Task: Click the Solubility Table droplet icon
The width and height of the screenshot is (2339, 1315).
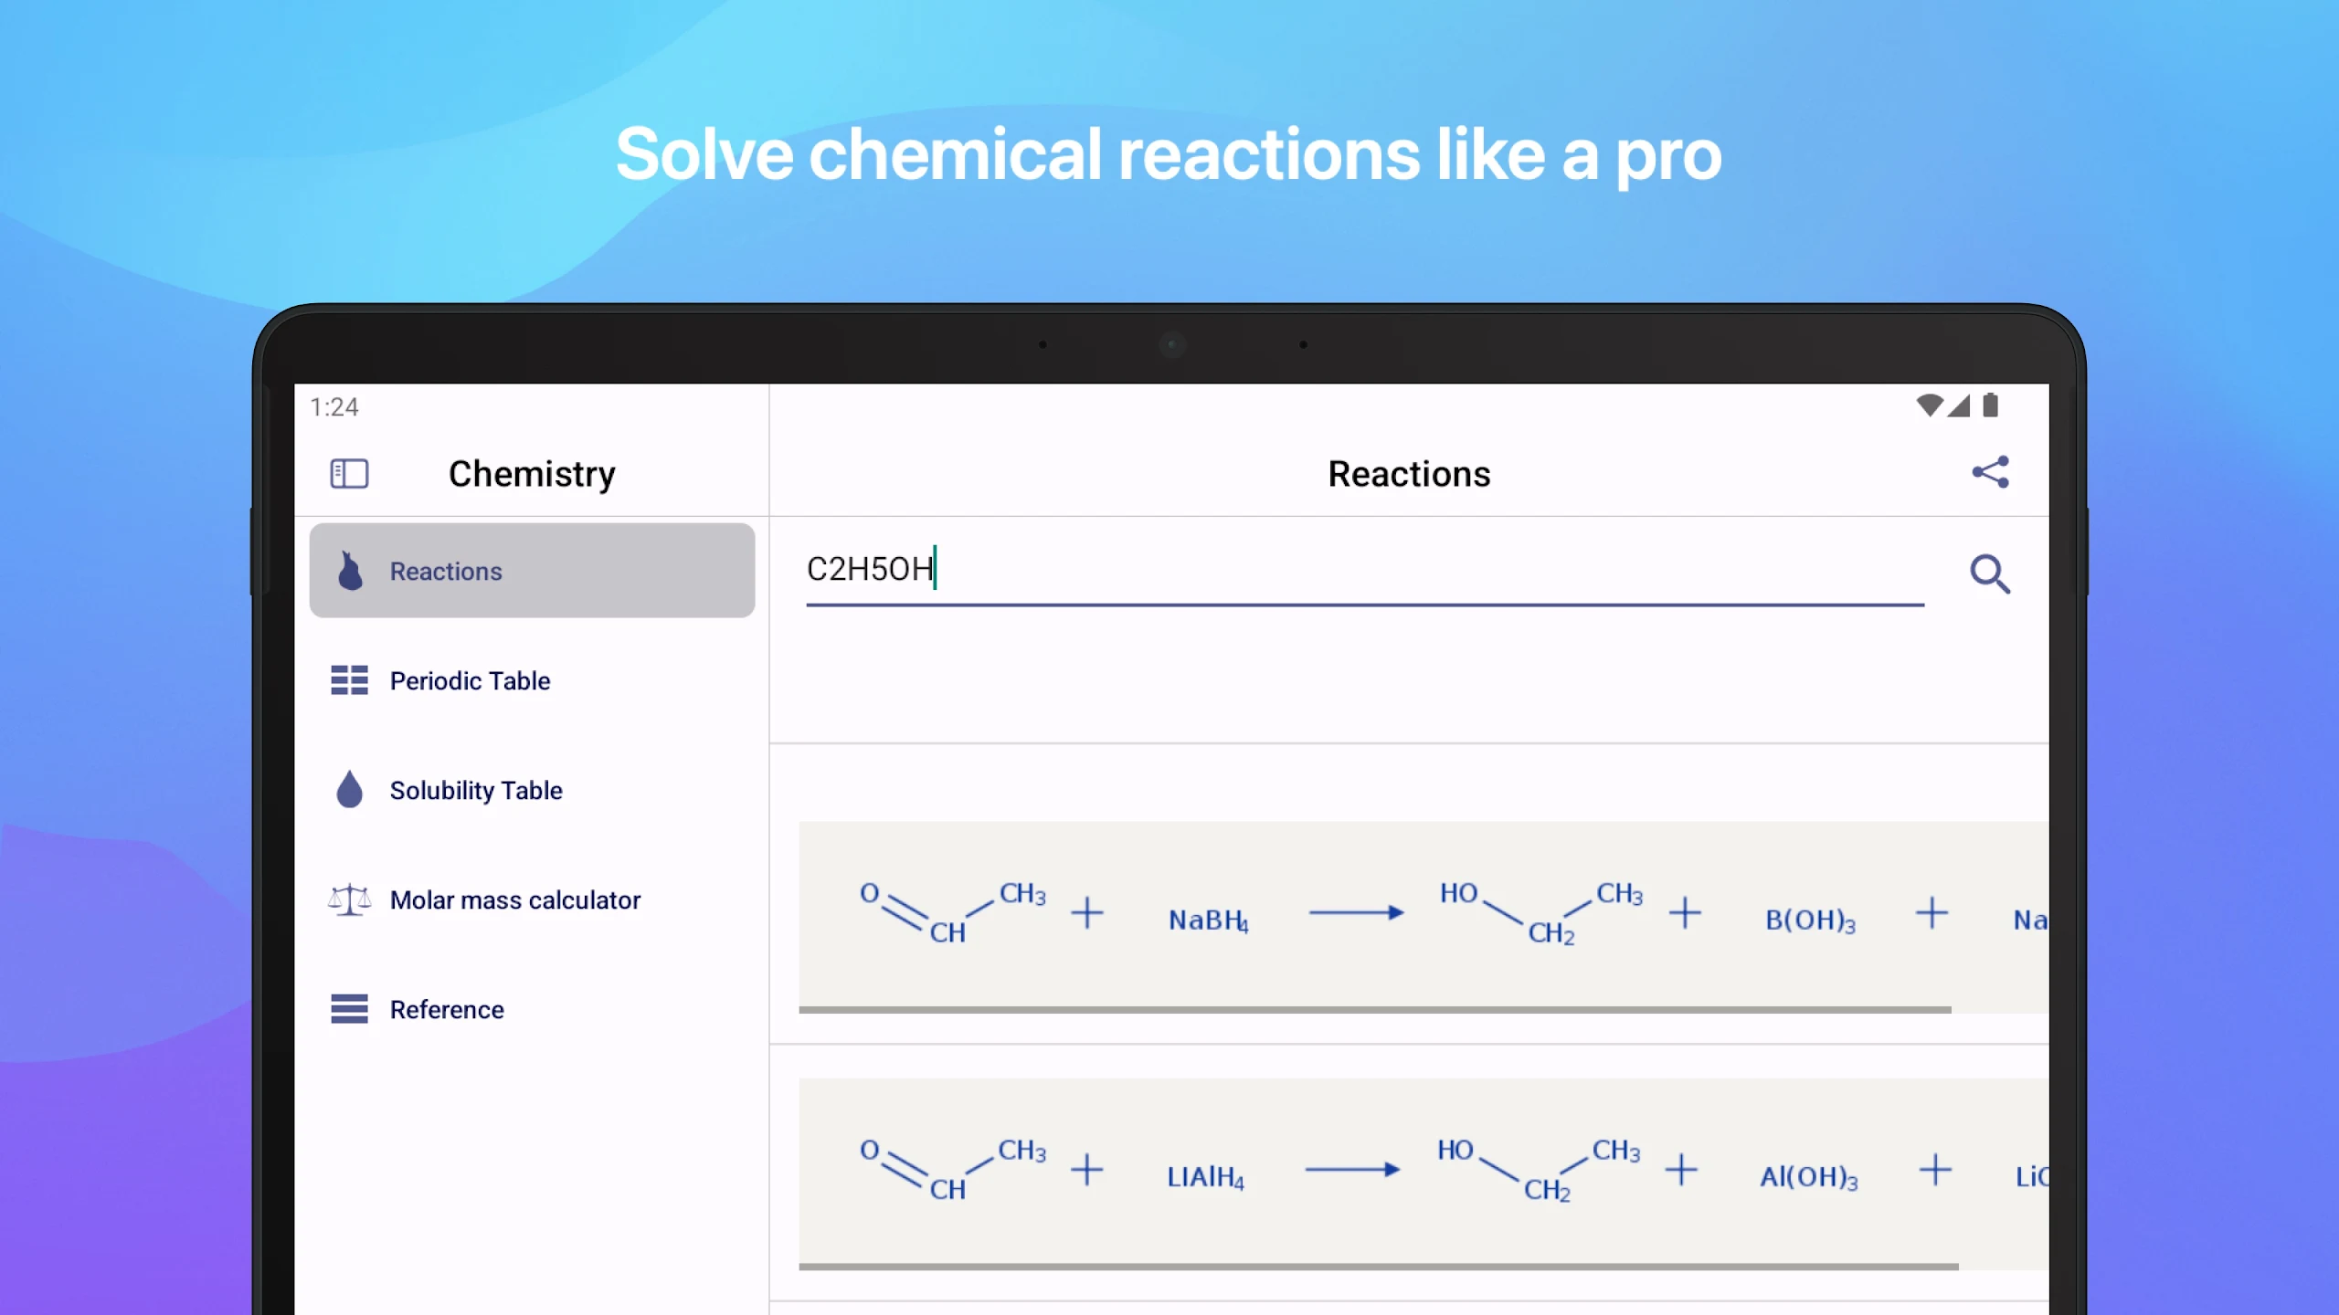Action: pos(349,790)
